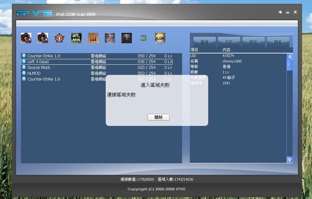Viewport: 312px width, 199px height.
Task: Click the info panel scroll down arrow
Action: pyautogui.click(x=290, y=160)
